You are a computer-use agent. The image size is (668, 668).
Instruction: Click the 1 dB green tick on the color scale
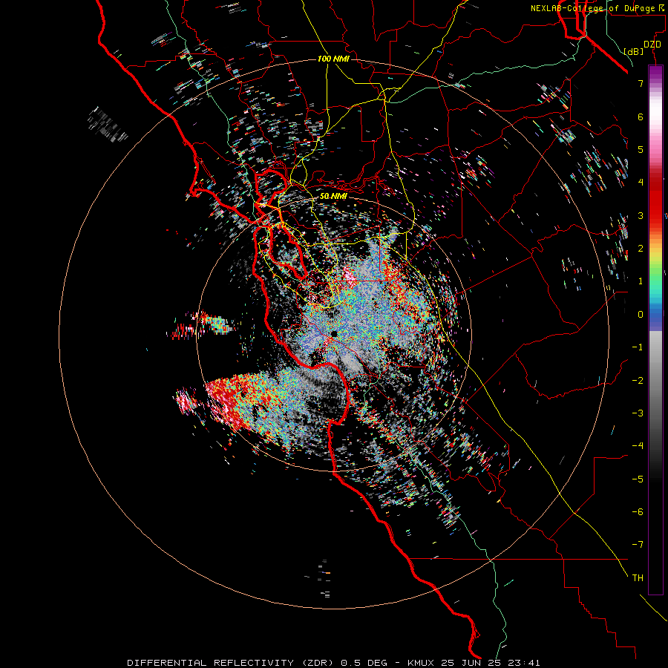pyautogui.click(x=641, y=281)
